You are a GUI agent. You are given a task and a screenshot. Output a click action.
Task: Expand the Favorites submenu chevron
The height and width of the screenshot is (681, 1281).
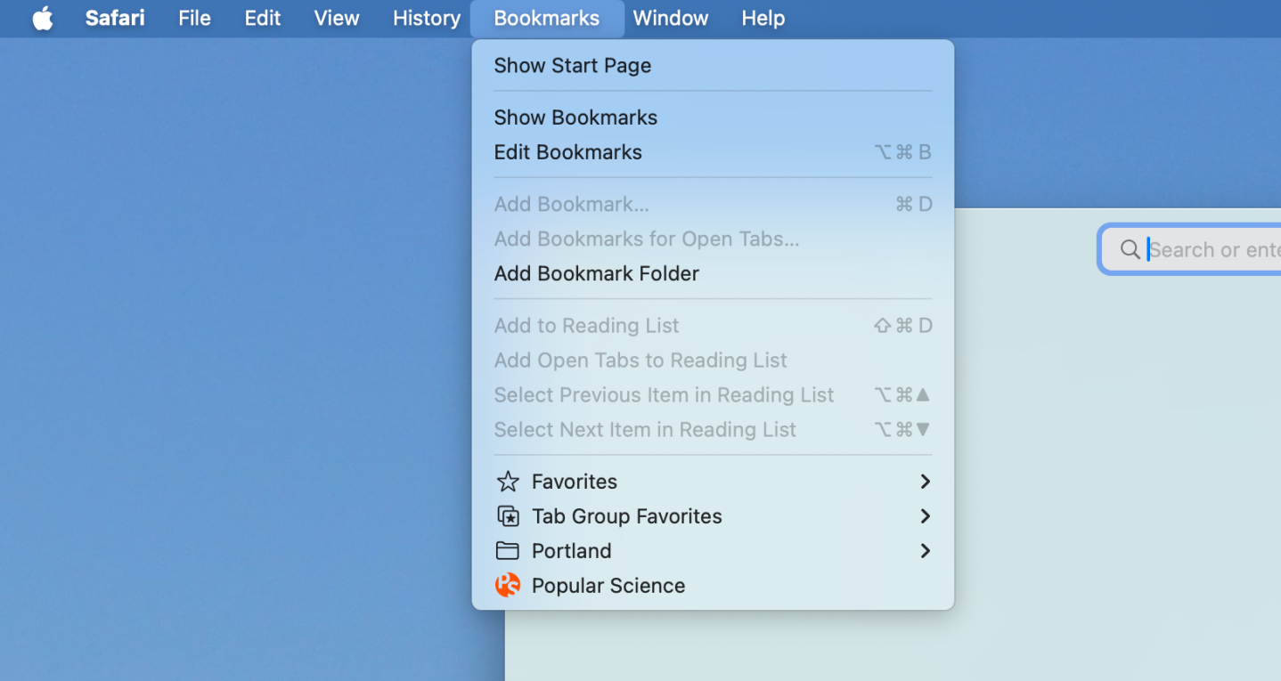(x=925, y=482)
